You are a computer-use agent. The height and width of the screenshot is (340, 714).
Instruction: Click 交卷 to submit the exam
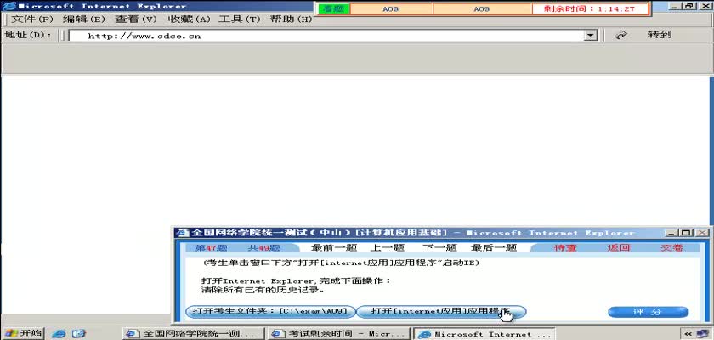click(x=672, y=247)
